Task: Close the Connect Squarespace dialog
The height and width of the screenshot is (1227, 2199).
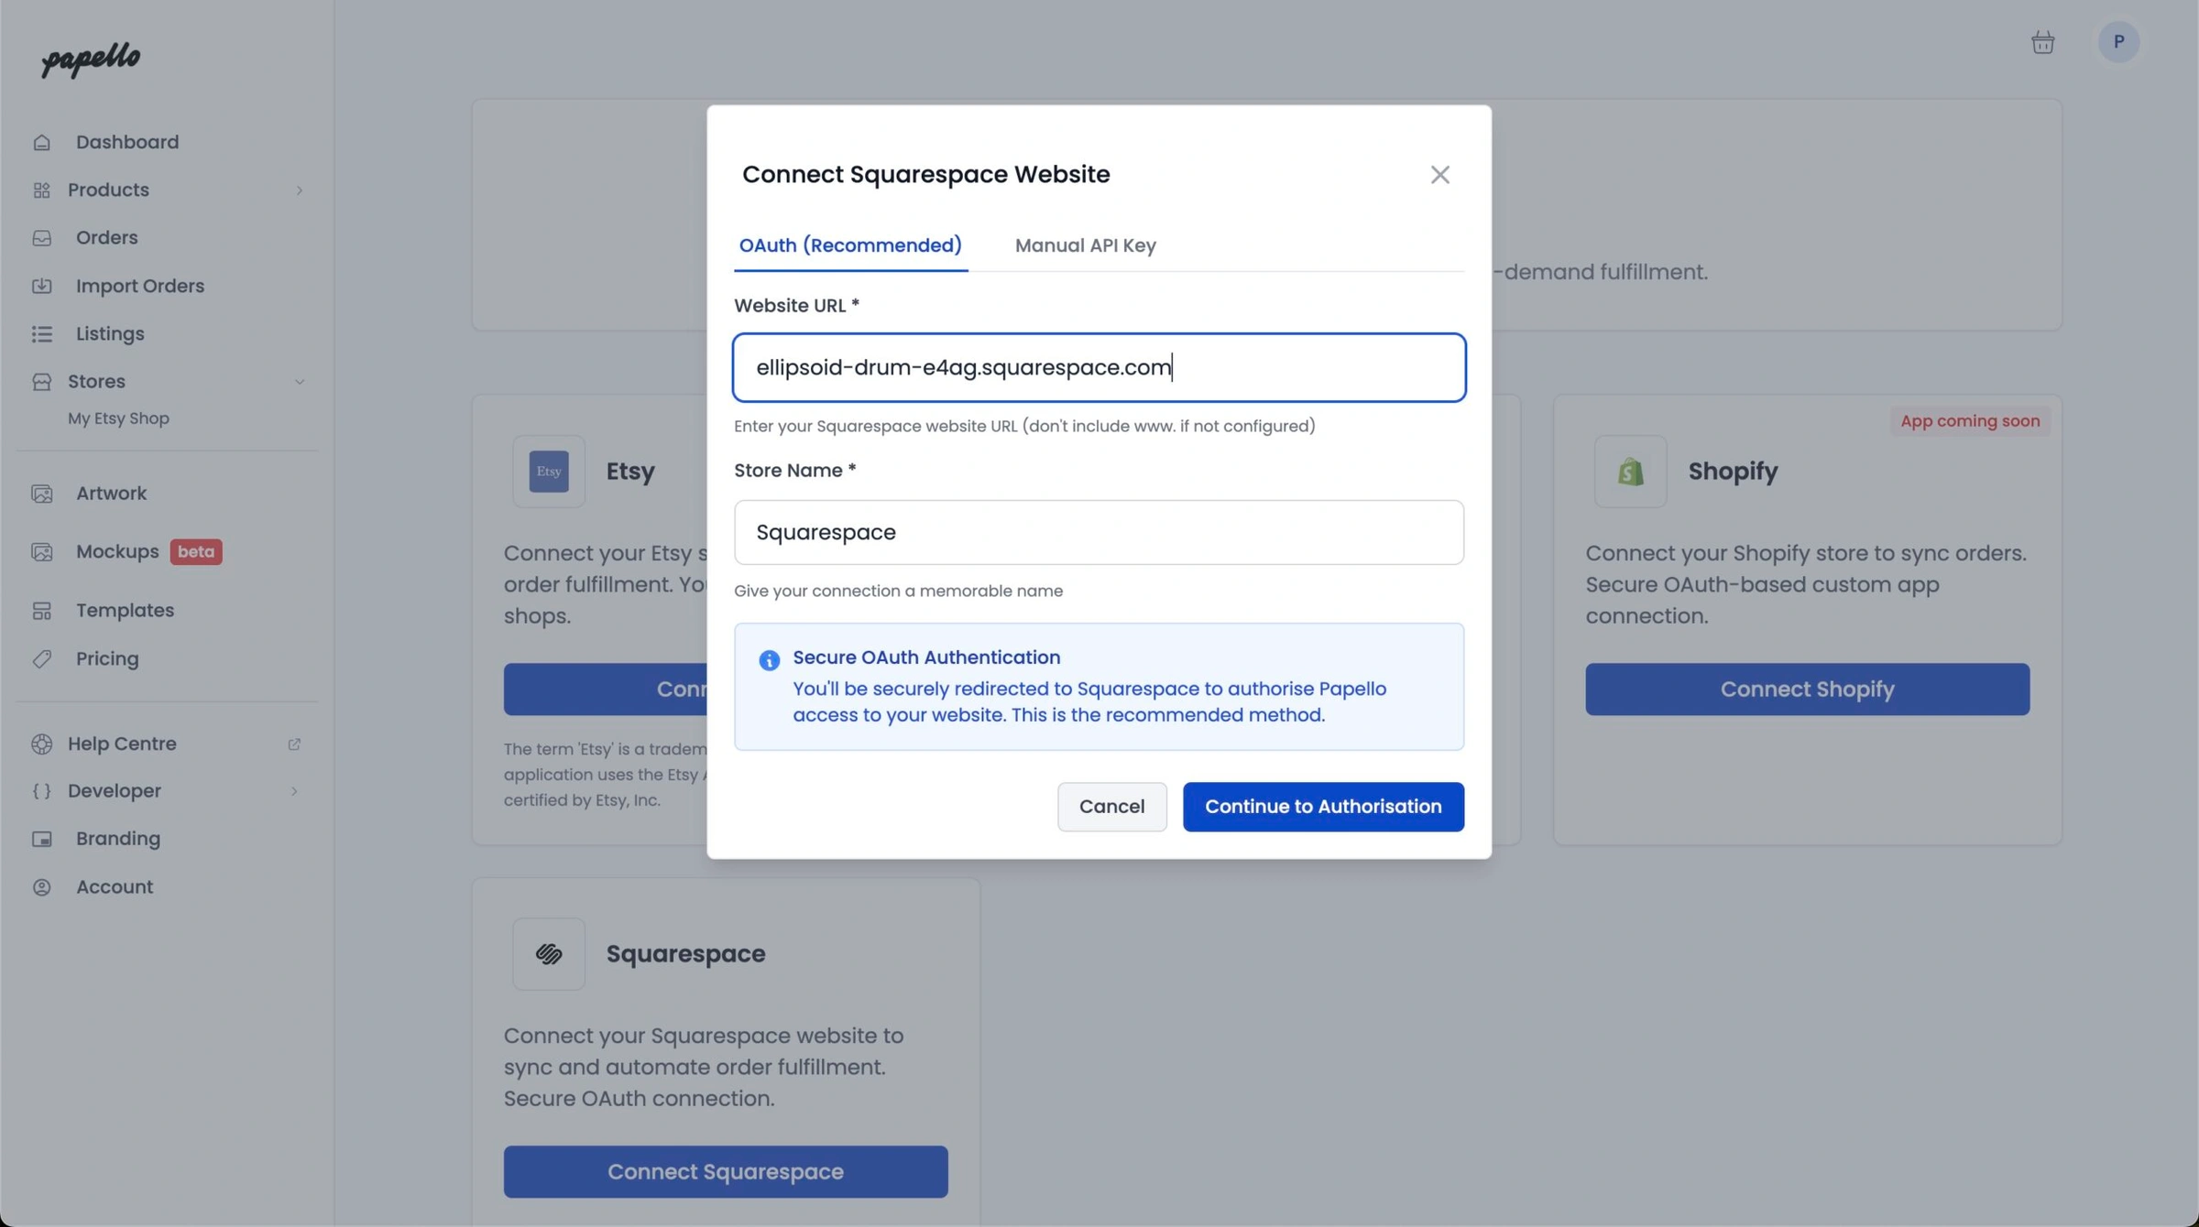Action: tap(1439, 175)
